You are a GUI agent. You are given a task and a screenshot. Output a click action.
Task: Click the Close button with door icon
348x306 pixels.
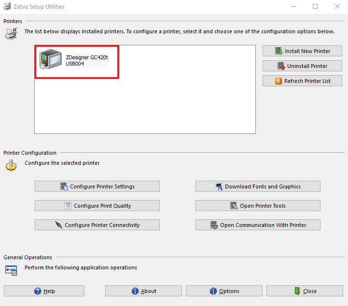coord(305,291)
